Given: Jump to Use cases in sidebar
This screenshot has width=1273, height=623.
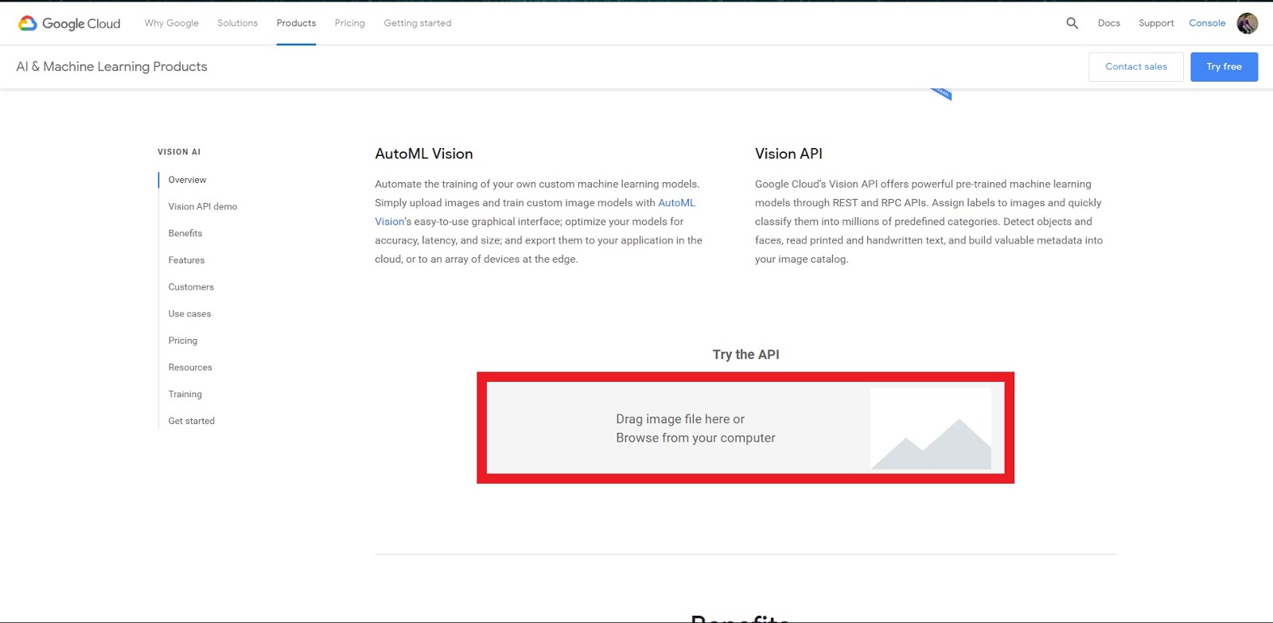Looking at the screenshot, I should [189, 314].
